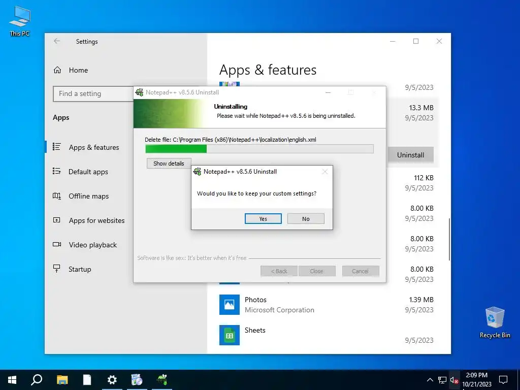This screenshot has height=390, width=520.
Task: Click the uninstall progress bar
Action: [259, 149]
